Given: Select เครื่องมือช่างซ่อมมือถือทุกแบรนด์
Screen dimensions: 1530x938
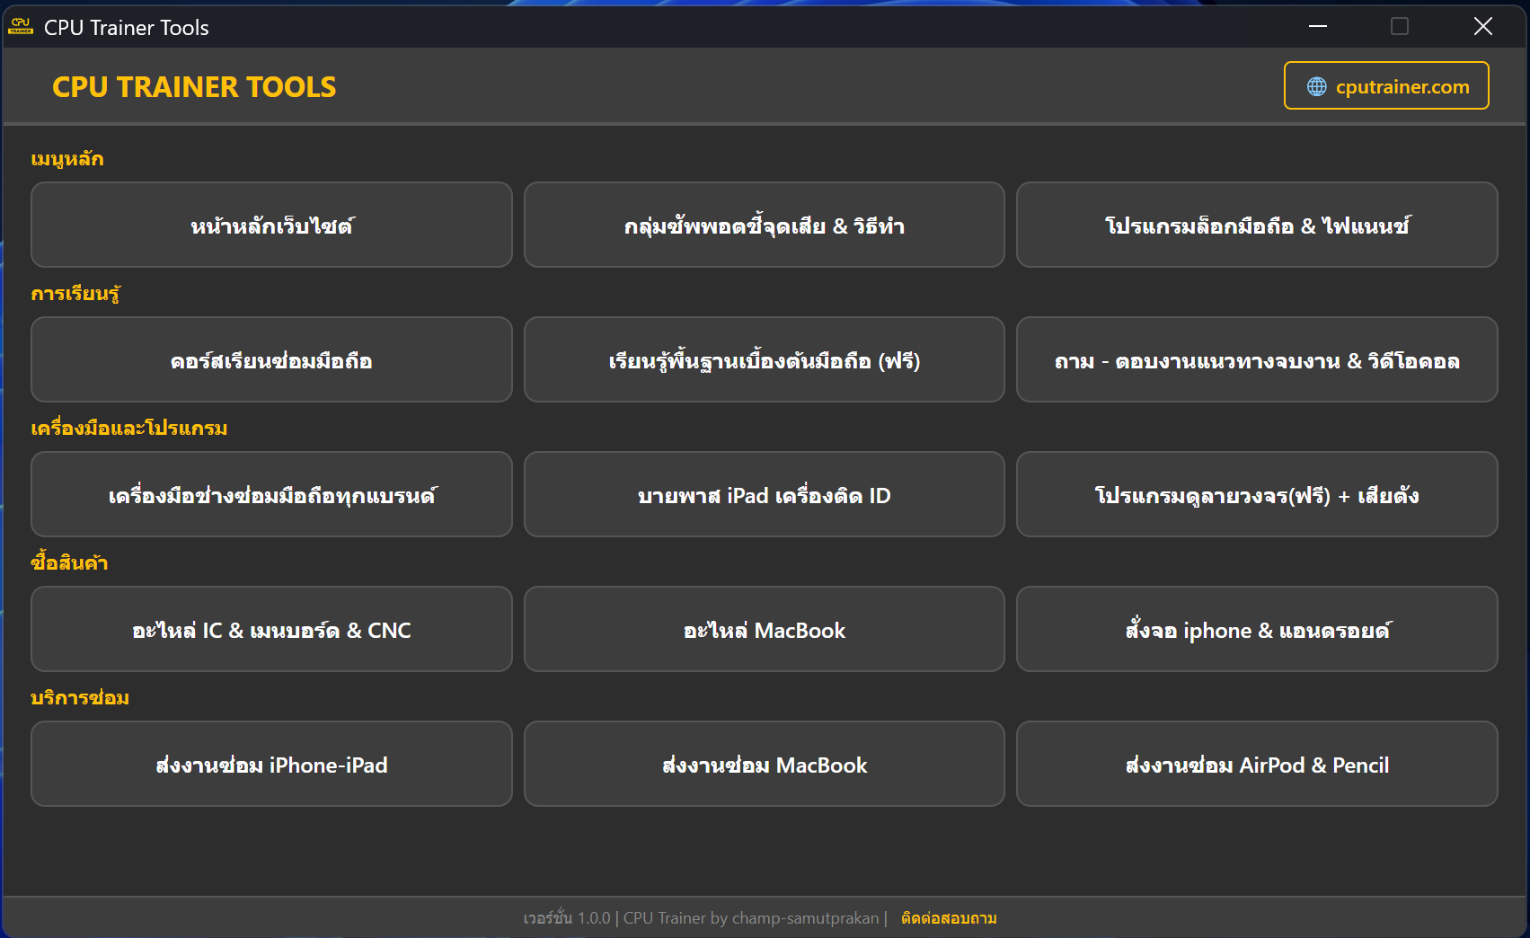Looking at the screenshot, I should point(271,494).
